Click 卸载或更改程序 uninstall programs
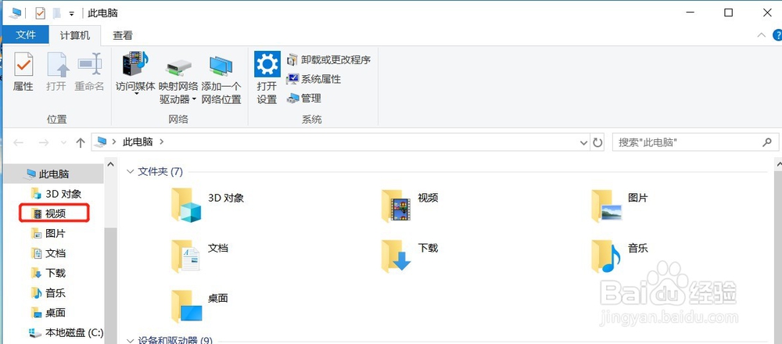Image resolution: width=782 pixels, height=344 pixels. tap(328, 60)
